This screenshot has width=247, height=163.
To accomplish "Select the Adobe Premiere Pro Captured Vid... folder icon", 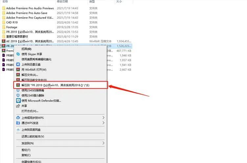I will click(4, 18).
